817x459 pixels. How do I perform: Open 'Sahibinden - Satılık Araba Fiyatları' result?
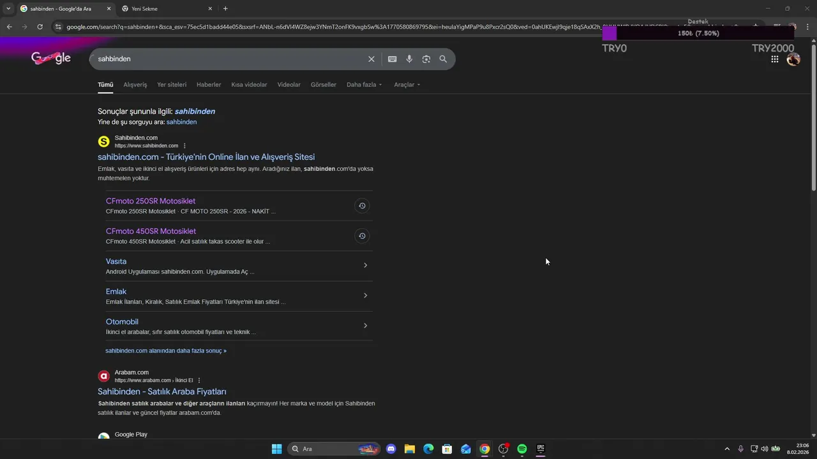pyautogui.click(x=162, y=391)
